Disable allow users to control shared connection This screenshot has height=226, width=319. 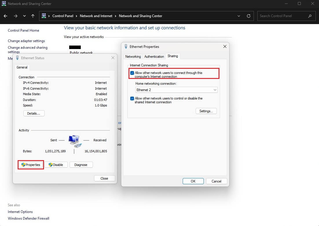click(x=132, y=98)
